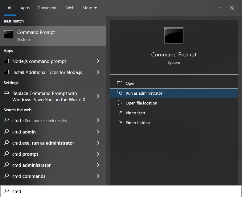Click the search icon beside cmd admin
242x197 pixels.
click(6, 132)
